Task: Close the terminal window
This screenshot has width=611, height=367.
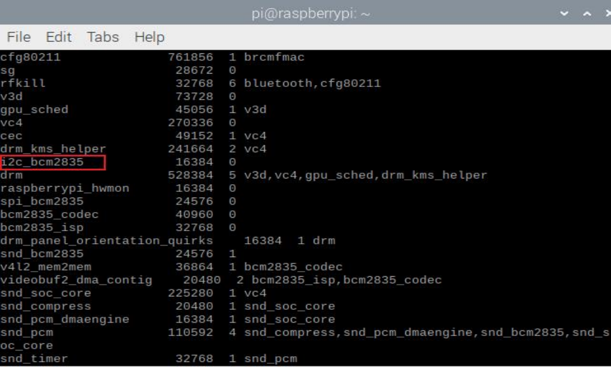Action: coord(607,13)
